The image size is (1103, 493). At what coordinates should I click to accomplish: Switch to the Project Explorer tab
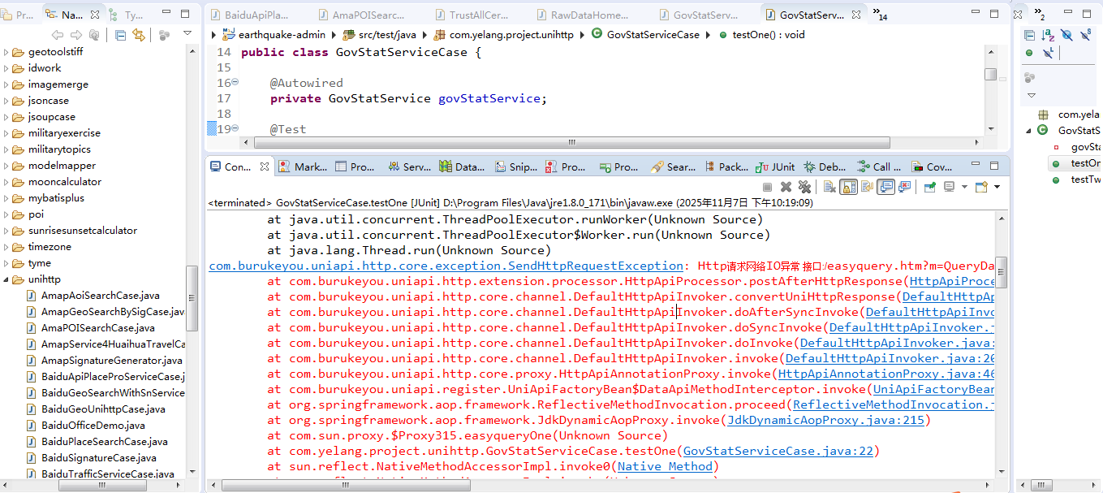pos(19,15)
